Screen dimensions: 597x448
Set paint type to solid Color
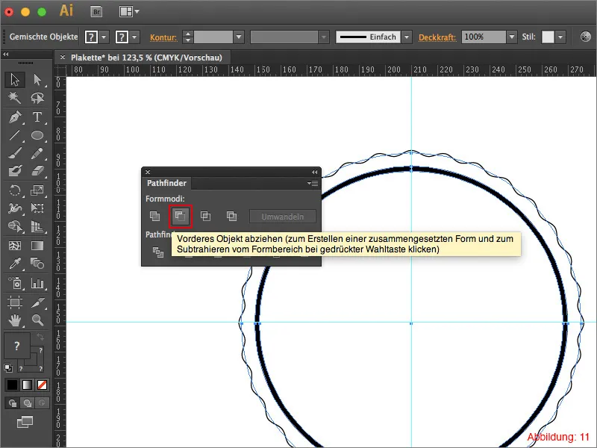(x=12, y=385)
